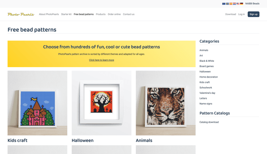Screen dimensions: 267x154
Task: Select the Netherlands flag language
Action: (234, 4)
